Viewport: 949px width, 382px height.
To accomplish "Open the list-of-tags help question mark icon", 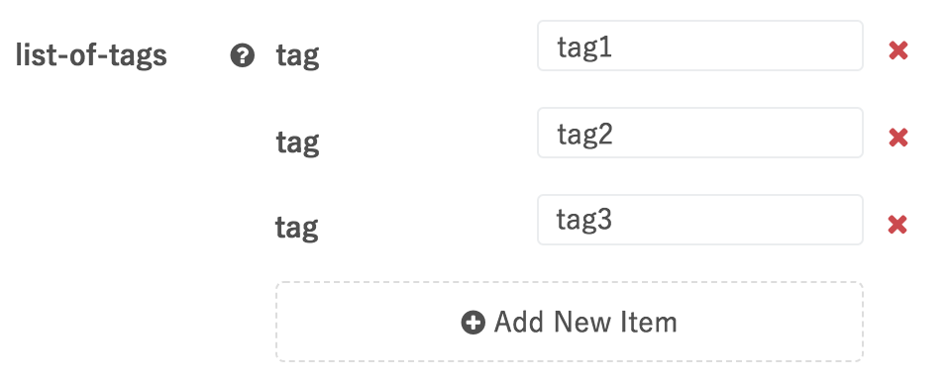I will pyautogui.click(x=242, y=55).
